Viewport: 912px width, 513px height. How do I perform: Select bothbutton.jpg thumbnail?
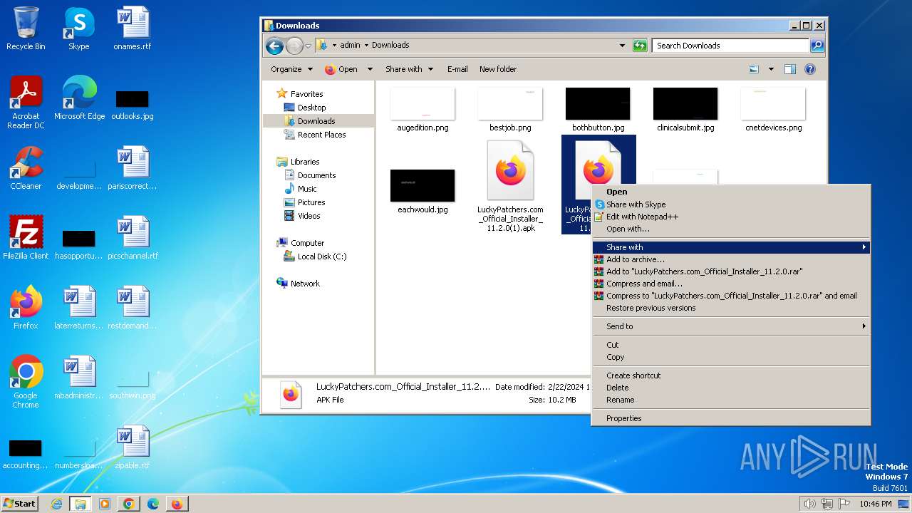[598, 110]
